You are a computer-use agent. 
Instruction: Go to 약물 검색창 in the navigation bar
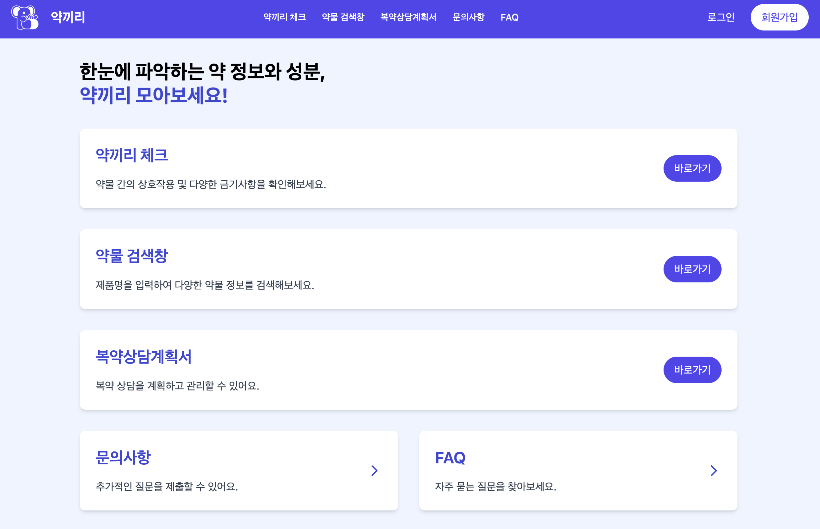(343, 17)
